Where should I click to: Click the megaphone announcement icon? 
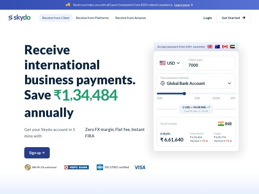68,5
